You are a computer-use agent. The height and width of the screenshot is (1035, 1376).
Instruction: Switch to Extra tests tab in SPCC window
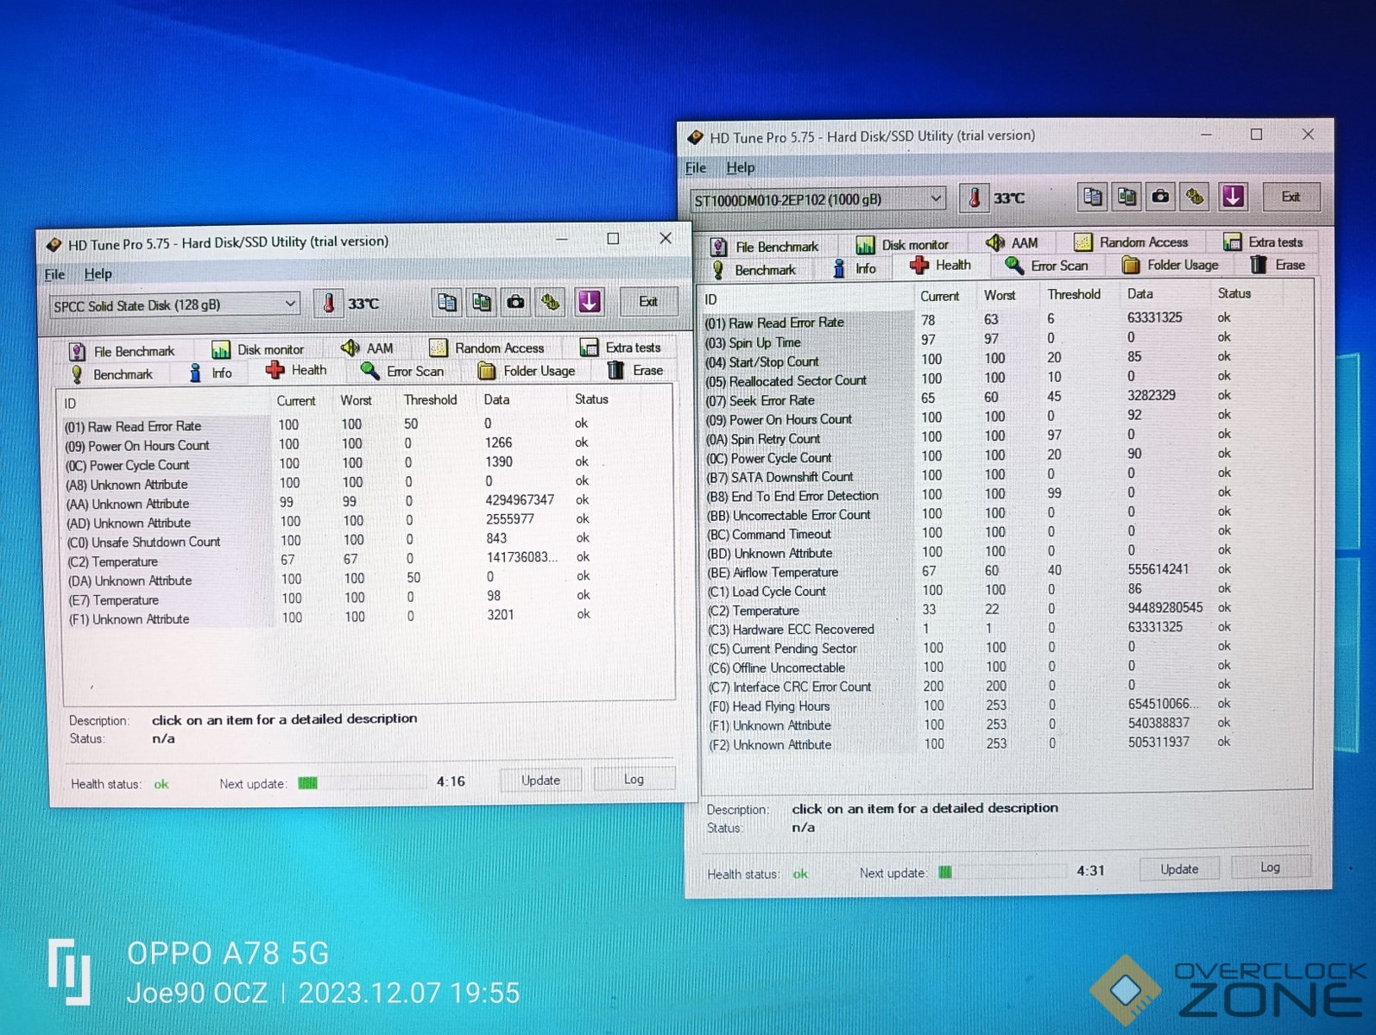pos(621,347)
